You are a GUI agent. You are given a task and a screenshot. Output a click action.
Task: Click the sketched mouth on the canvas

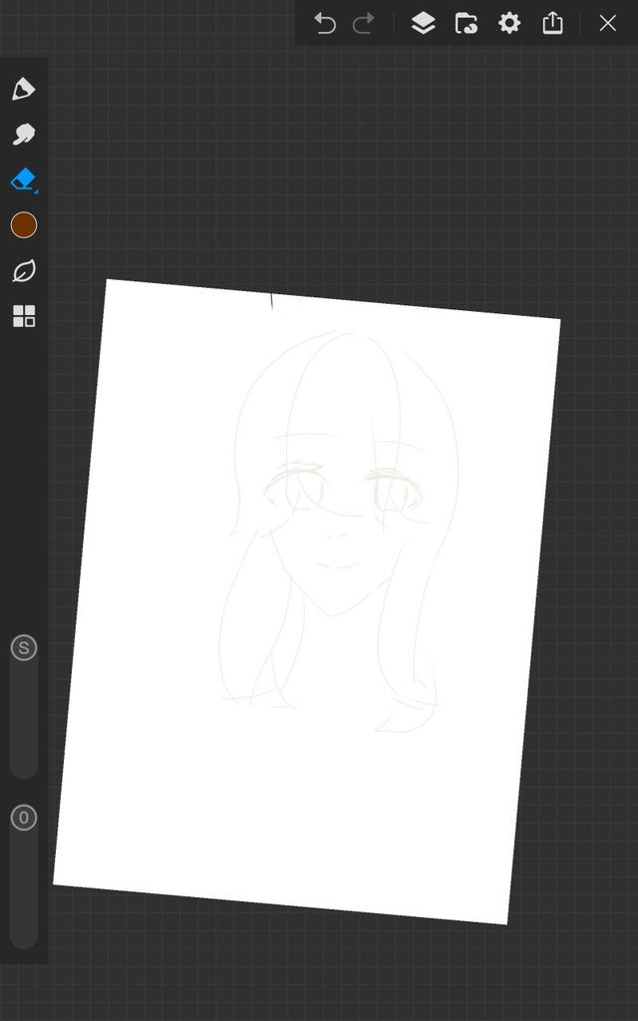click(x=339, y=566)
